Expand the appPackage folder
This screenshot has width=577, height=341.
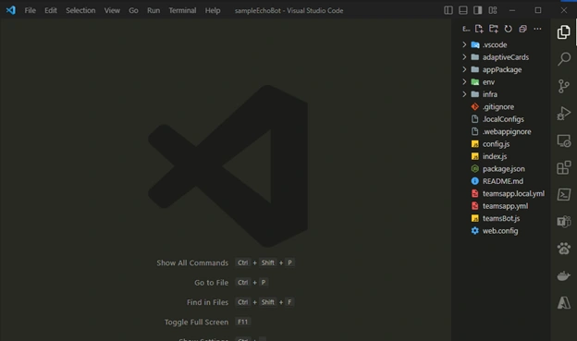[x=501, y=69]
